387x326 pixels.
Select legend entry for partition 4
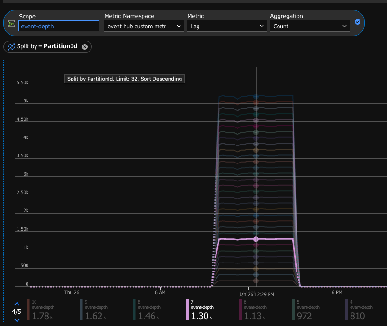tap(359, 310)
